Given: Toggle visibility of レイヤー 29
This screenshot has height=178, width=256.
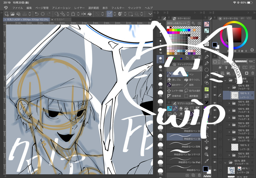Looking at the screenshot, I should click(x=215, y=170).
